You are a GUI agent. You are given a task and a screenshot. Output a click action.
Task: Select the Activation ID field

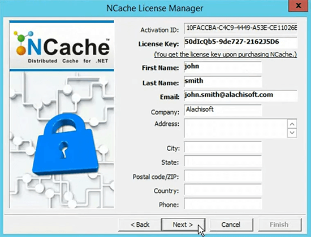(x=240, y=29)
